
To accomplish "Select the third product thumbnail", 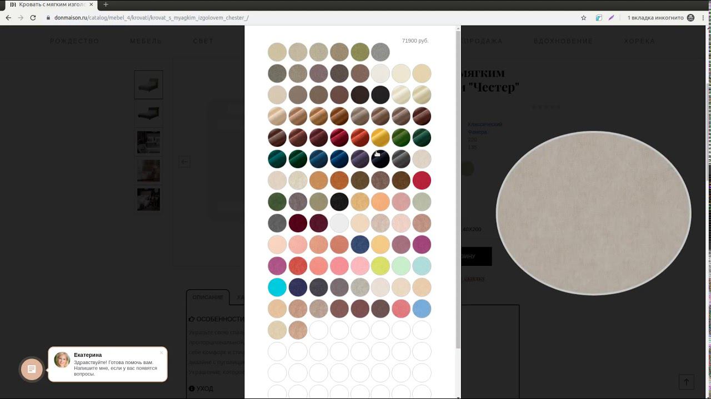I will pyautogui.click(x=148, y=142).
